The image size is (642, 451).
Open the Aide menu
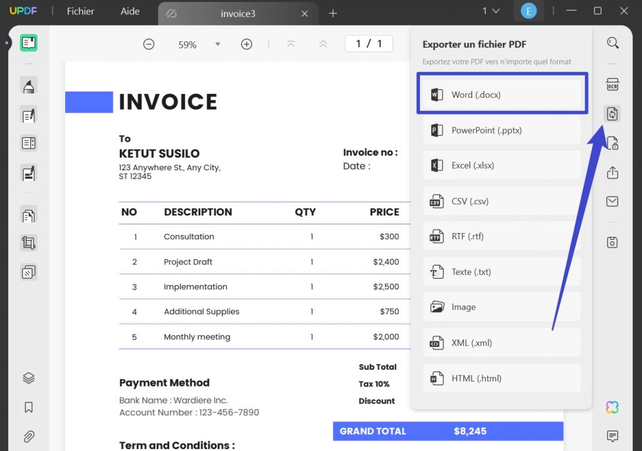pyautogui.click(x=130, y=11)
